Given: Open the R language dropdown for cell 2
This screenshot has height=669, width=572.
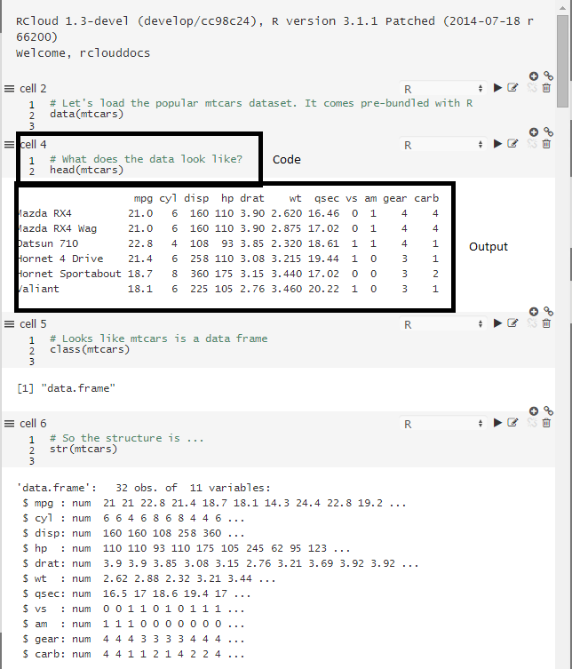Looking at the screenshot, I should coord(442,89).
